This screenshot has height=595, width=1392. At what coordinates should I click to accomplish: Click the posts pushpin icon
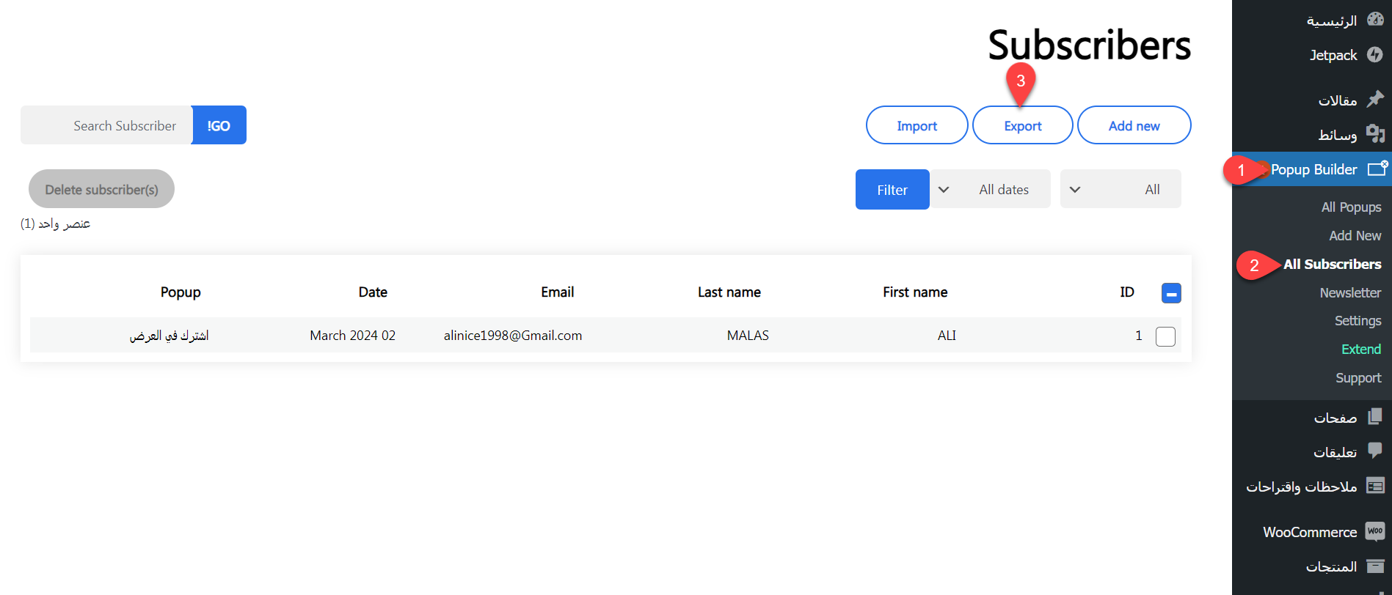[x=1375, y=99]
